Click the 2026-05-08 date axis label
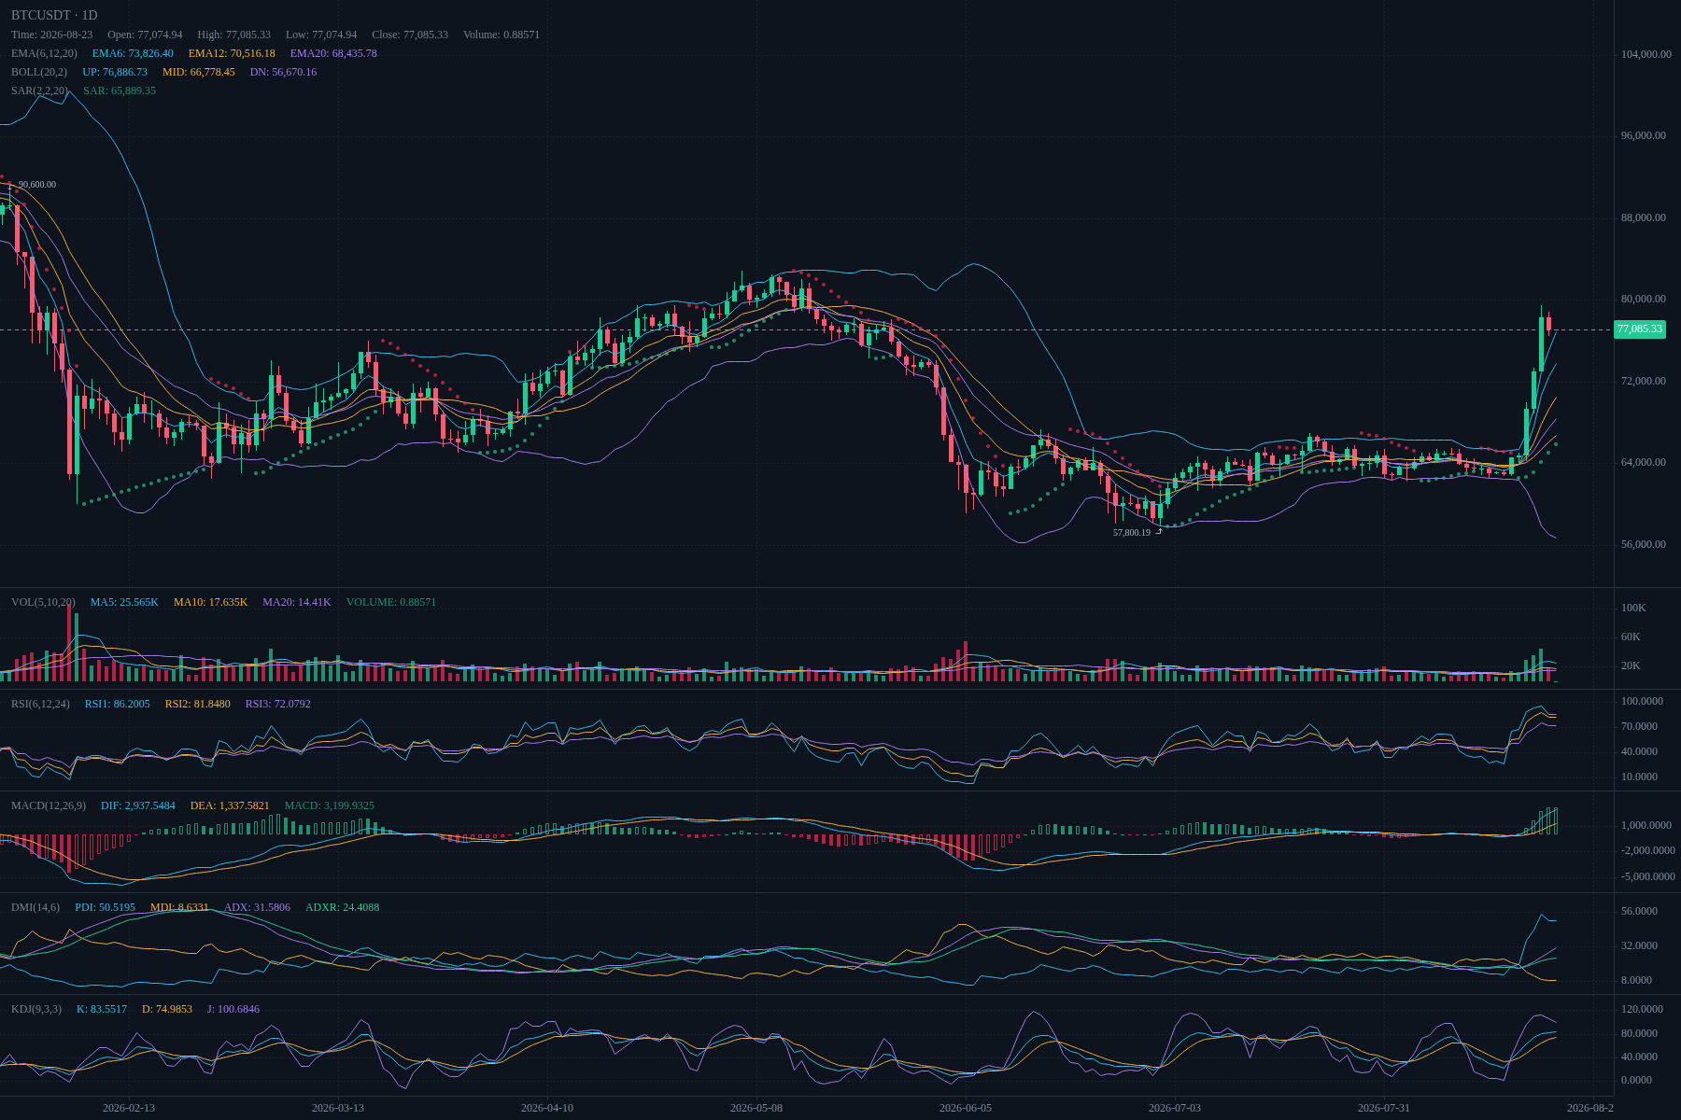This screenshot has height=1120, width=1681. pyautogui.click(x=756, y=1108)
